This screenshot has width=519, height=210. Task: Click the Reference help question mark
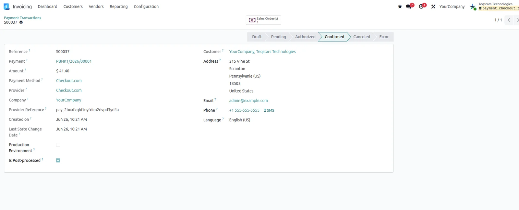tap(29, 50)
